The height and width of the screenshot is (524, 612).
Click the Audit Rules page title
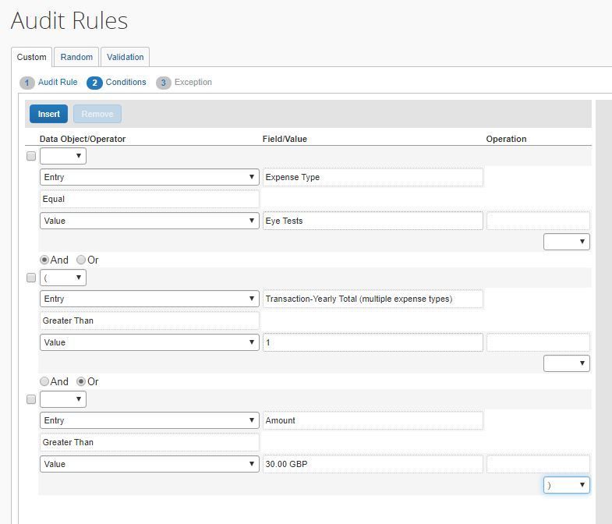[x=69, y=20]
